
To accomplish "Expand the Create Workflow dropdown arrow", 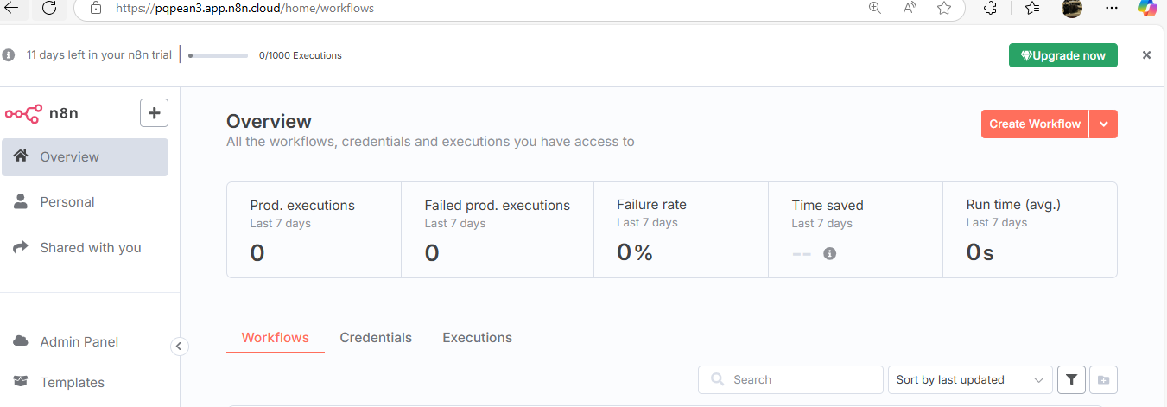I will click(1104, 124).
